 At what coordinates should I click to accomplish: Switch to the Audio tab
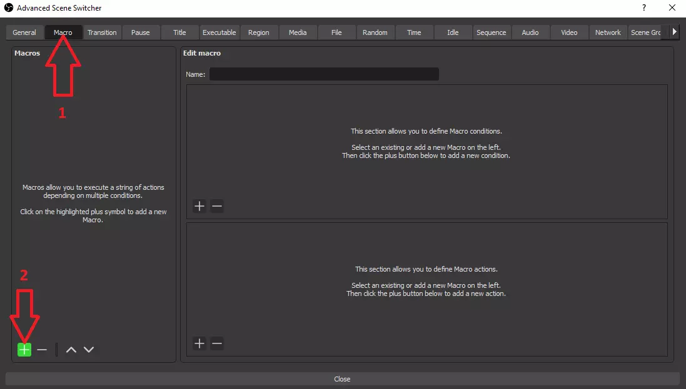point(530,32)
